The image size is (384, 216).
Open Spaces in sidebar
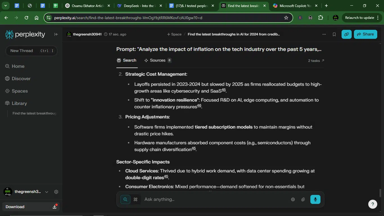click(x=16, y=91)
